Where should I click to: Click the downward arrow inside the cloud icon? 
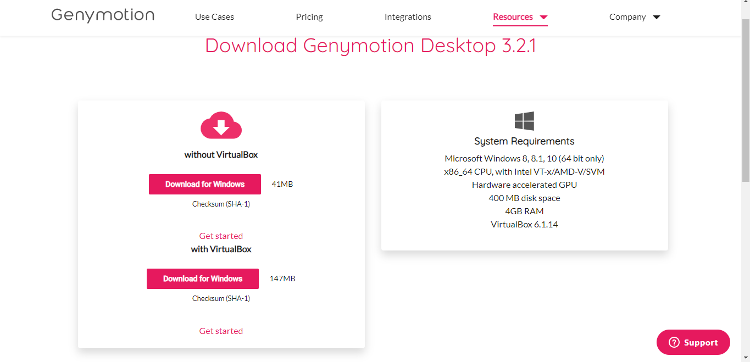tap(221, 127)
